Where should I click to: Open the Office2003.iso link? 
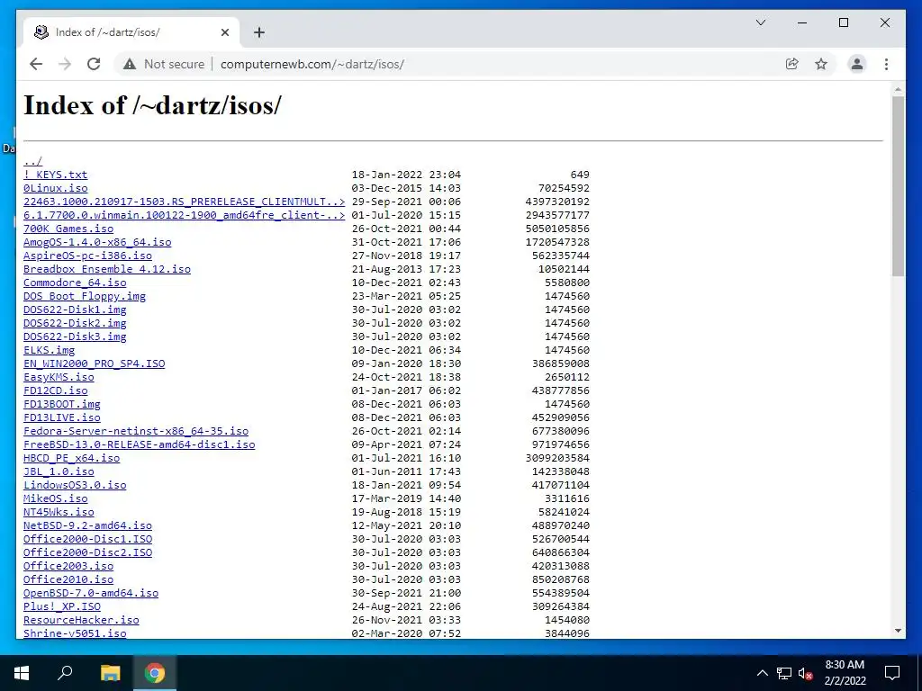[x=68, y=567]
